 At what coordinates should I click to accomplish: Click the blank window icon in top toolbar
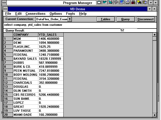click(99, 2)
